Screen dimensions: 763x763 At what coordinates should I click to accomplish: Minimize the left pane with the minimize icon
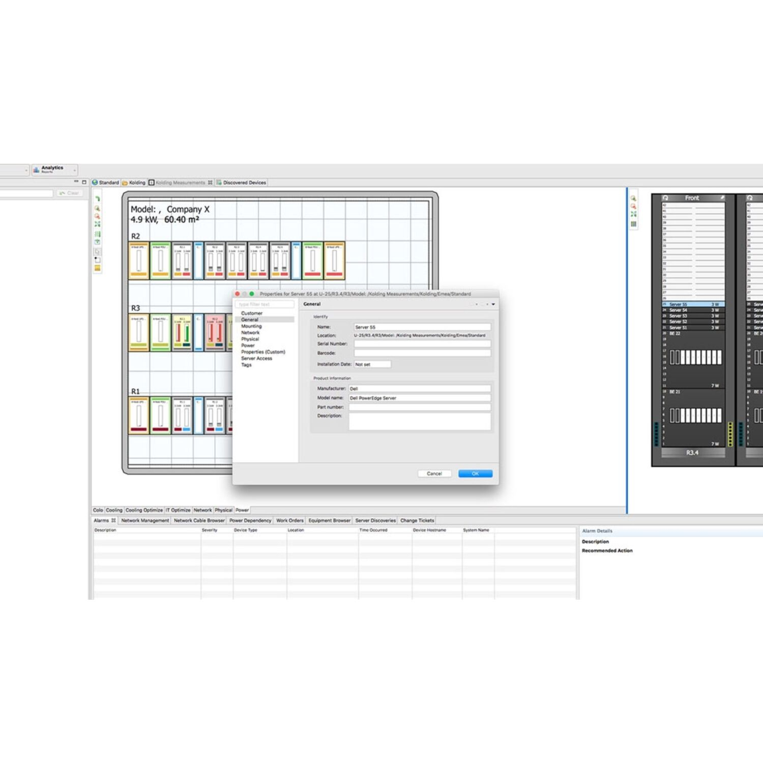pos(76,182)
